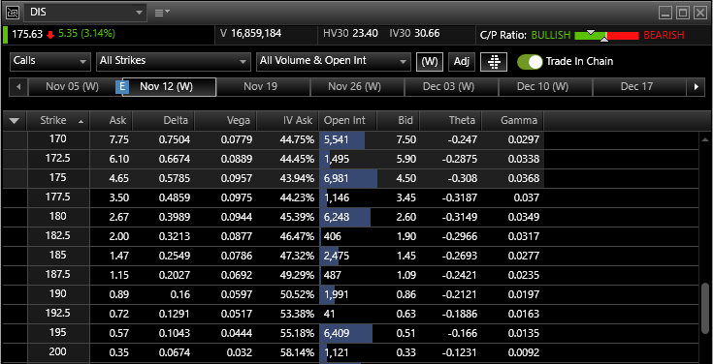Viewport: 713px width, 364px height.
Task: Click the 2.67 ask price for the 180 strike
Action: [119, 217]
